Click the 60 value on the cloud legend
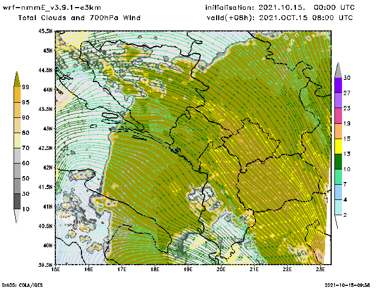380x288 pixels. point(26,163)
